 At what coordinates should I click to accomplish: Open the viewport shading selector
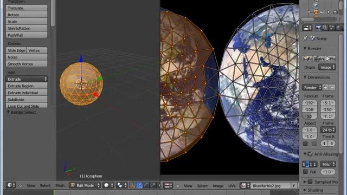coord(108,185)
